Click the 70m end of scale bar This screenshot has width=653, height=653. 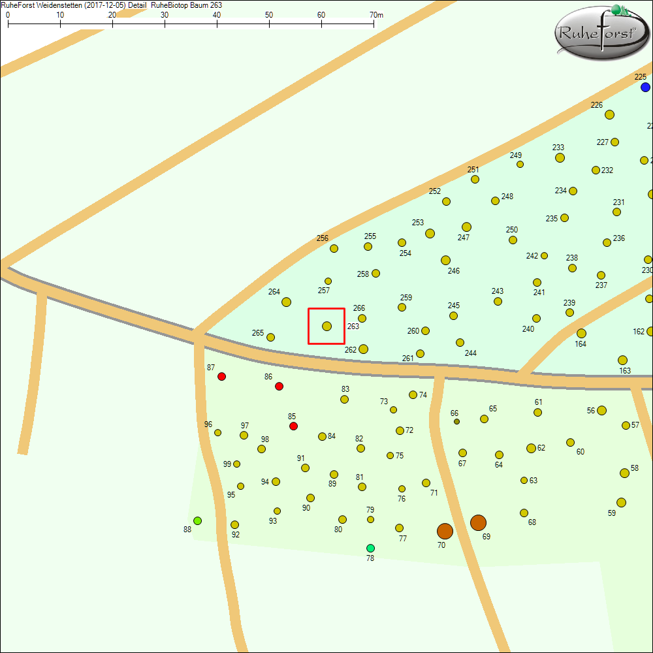pyautogui.click(x=374, y=24)
